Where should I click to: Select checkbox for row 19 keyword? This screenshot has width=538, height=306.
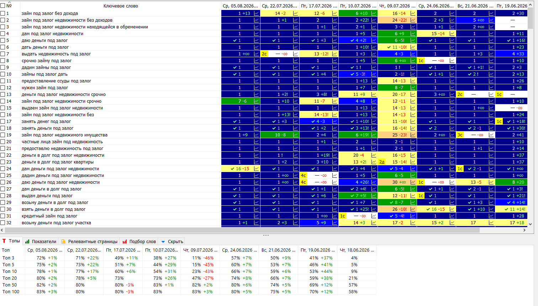[x=3, y=135]
